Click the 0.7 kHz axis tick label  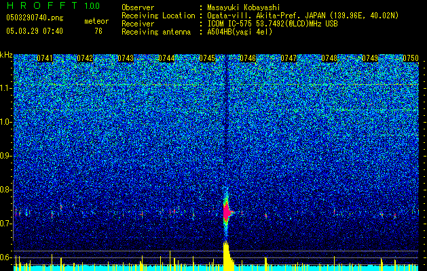pyautogui.click(x=6, y=224)
